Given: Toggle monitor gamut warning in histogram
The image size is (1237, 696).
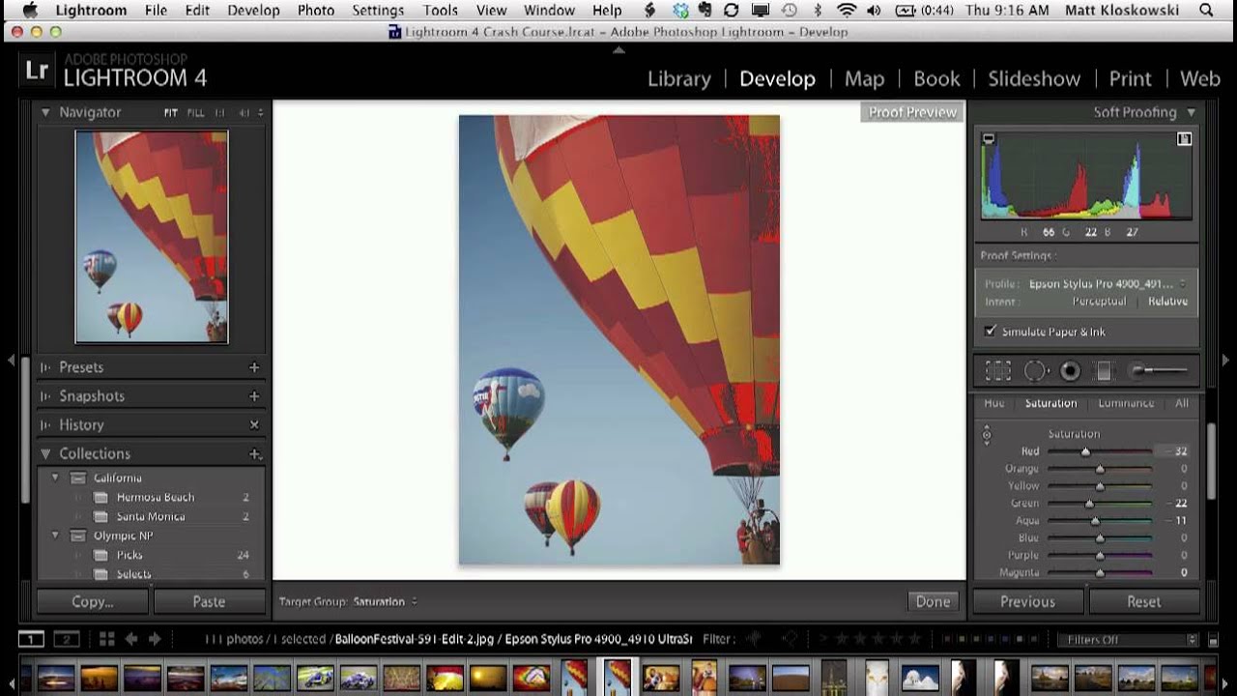Looking at the screenshot, I should coord(989,139).
